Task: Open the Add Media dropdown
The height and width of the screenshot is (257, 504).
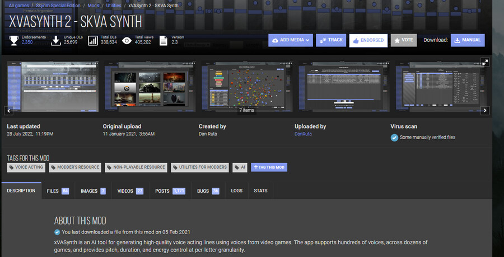Action: [290, 40]
